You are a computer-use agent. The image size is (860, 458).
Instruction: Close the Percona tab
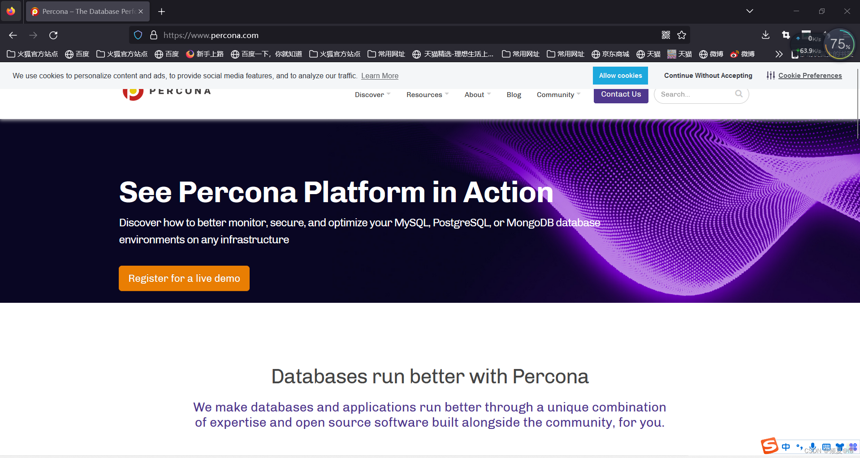pos(141,12)
